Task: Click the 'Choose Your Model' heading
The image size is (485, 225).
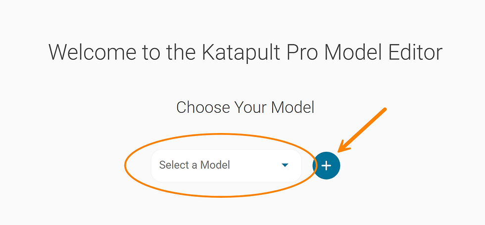Action: (245, 108)
